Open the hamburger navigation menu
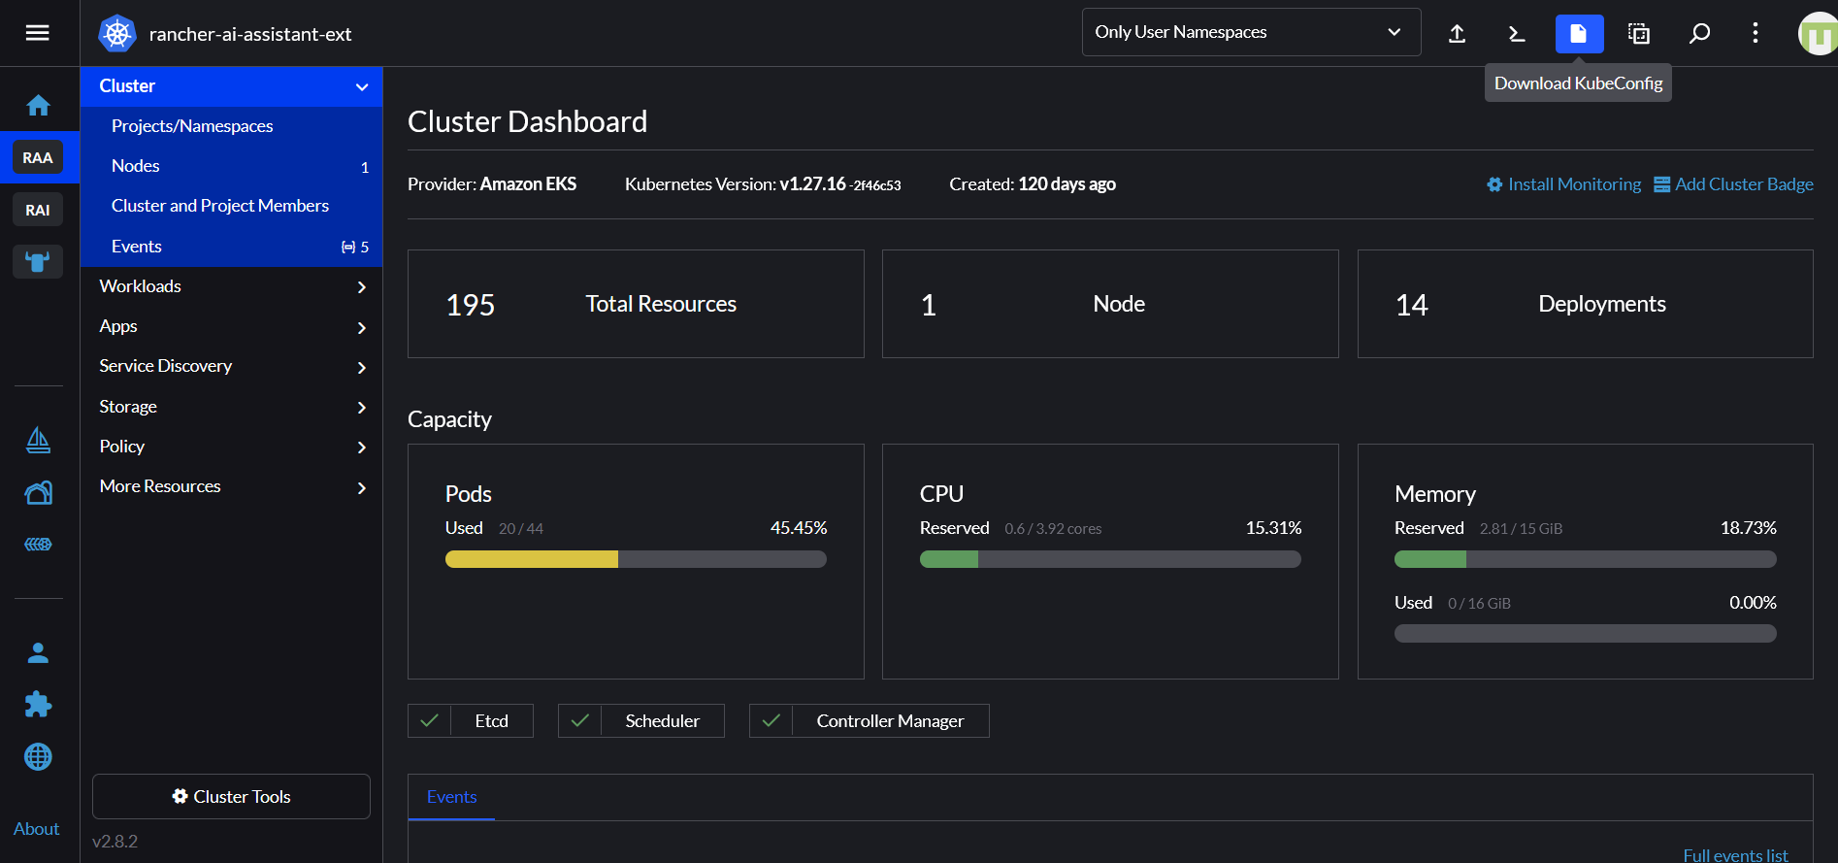The width and height of the screenshot is (1838, 863). tap(37, 33)
